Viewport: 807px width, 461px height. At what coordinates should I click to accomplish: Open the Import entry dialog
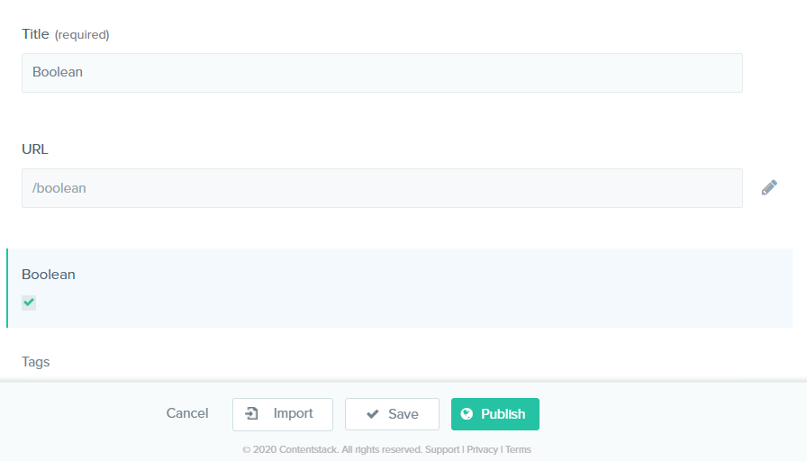click(x=283, y=414)
